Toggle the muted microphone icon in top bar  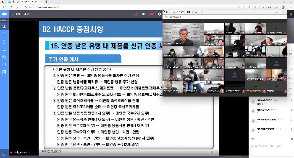coord(136,14)
